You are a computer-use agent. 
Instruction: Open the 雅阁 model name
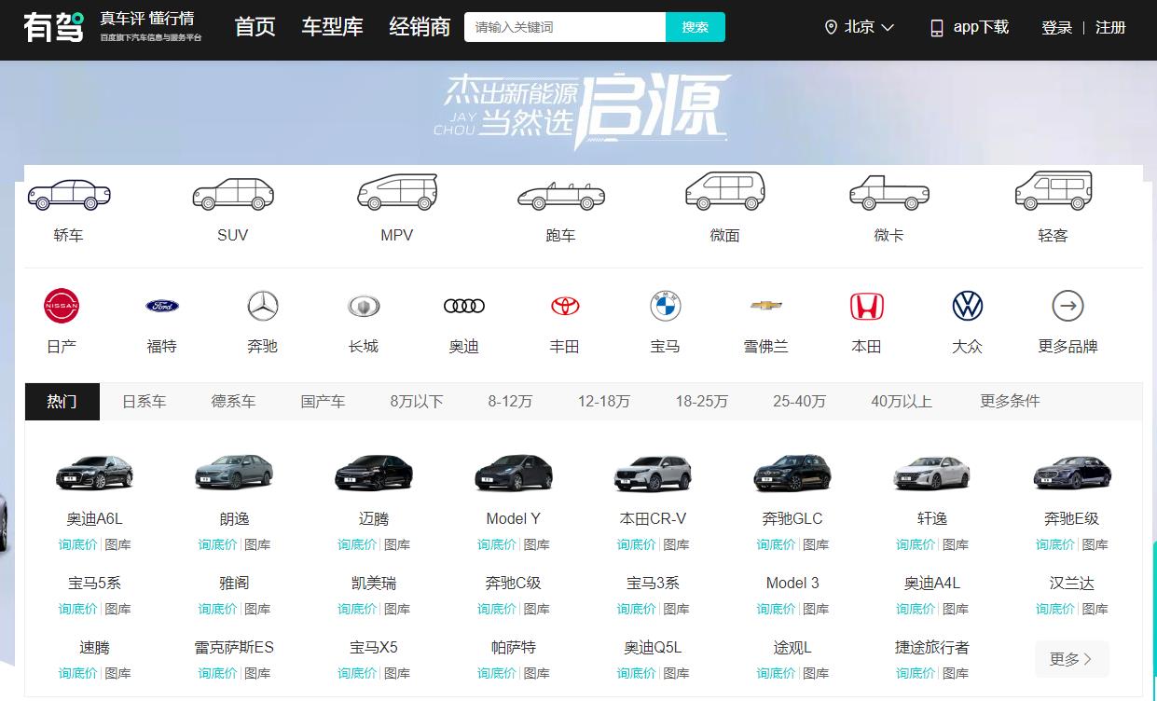point(234,584)
